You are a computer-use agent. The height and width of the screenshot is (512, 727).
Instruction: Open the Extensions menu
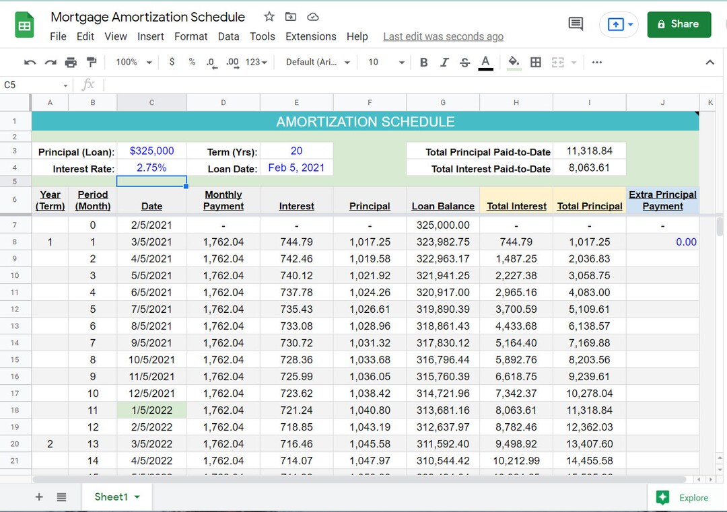pyautogui.click(x=310, y=36)
